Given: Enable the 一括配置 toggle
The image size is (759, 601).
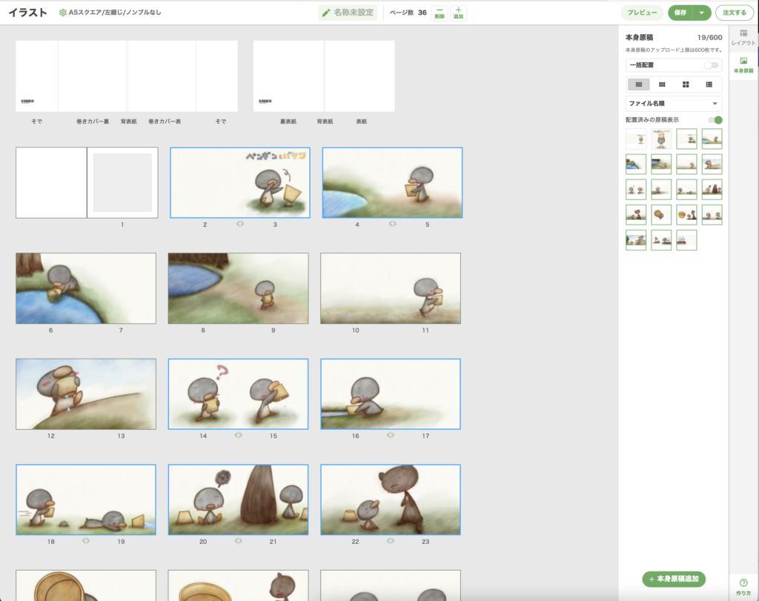Looking at the screenshot, I should (711, 65).
